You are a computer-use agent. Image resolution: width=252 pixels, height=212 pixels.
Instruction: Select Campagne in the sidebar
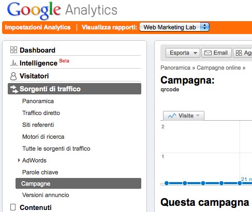(x=78, y=184)
